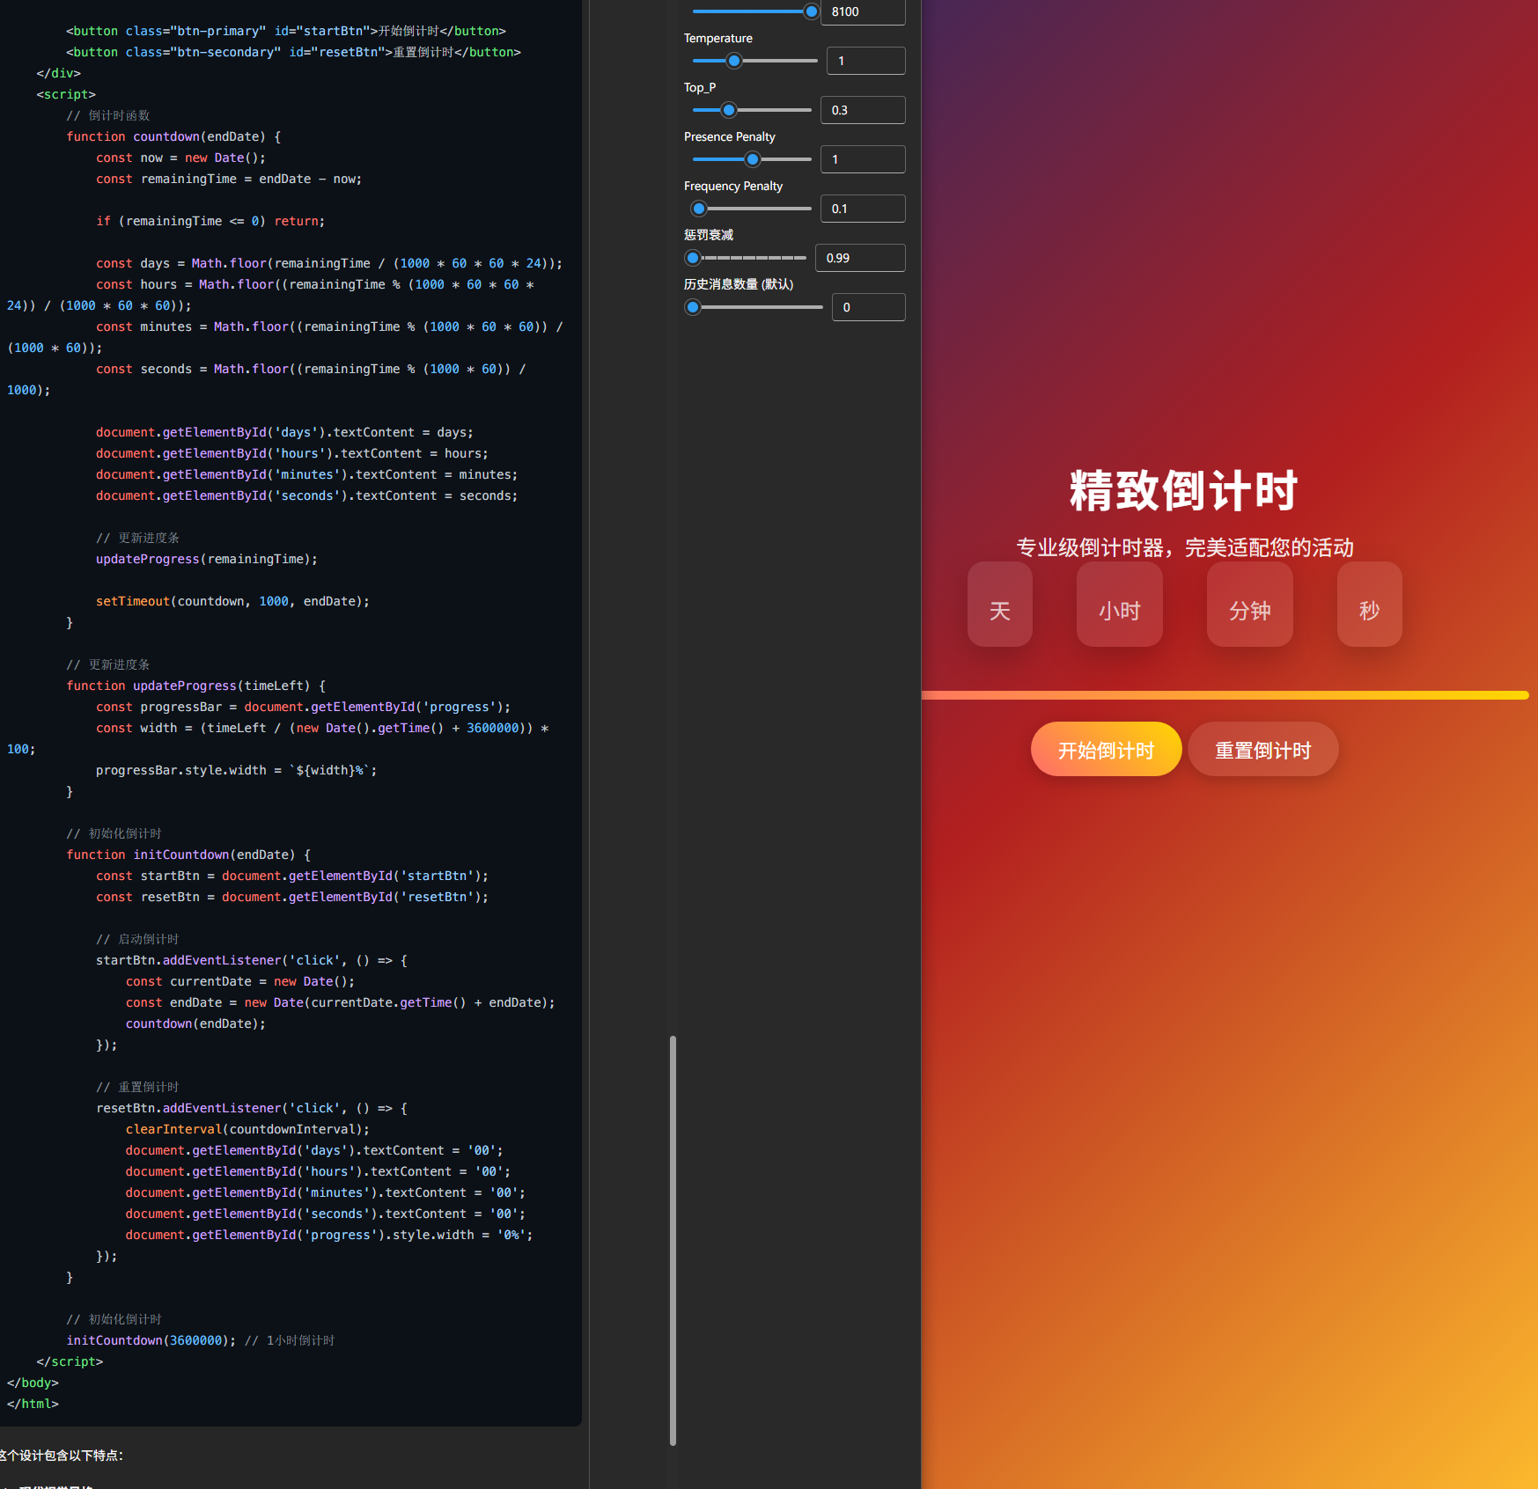Click the max tokens slider handle

(811, 11)
